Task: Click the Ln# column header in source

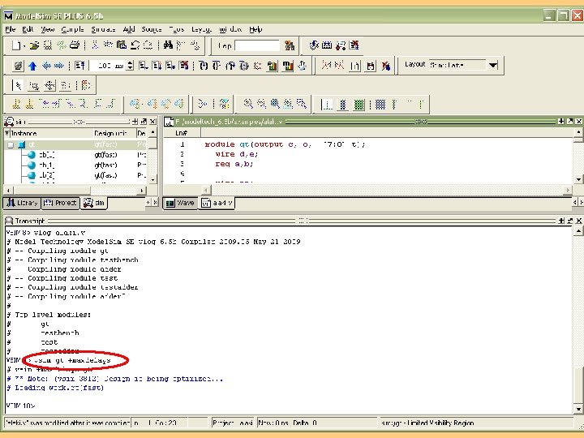Action: tap(182, 133)
